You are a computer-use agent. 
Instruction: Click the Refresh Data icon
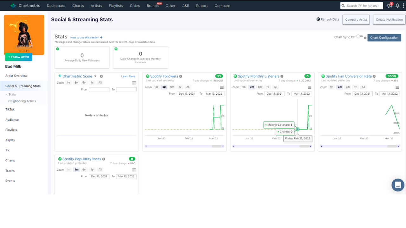point(318,19)
